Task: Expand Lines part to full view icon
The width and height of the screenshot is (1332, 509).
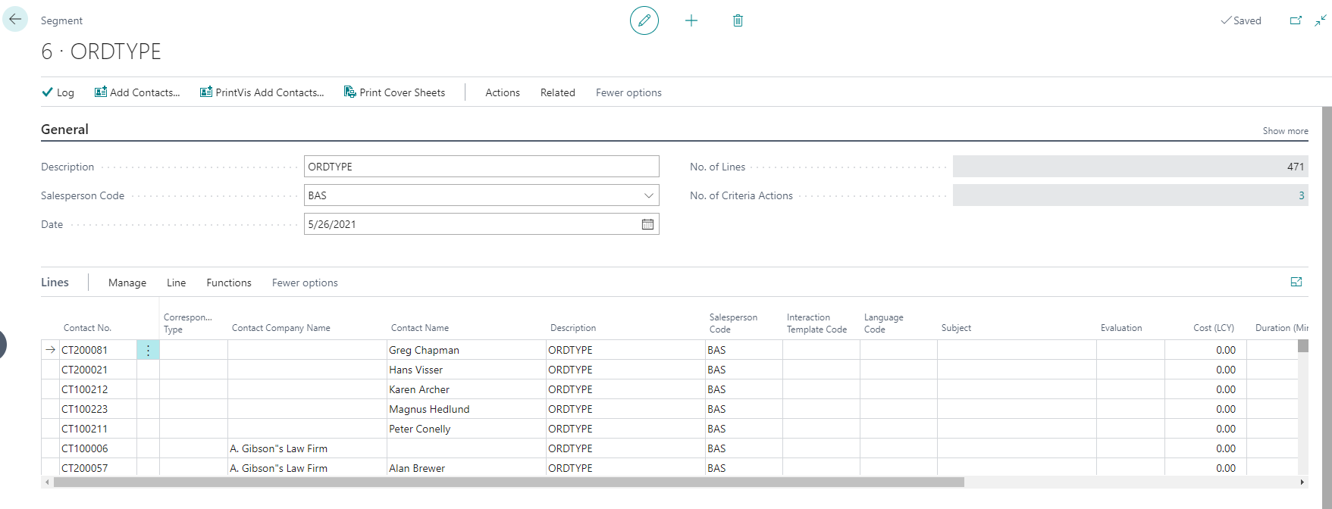Action: tap(1296, 282)
